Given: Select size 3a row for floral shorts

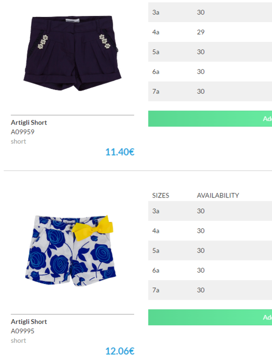Looking at the screenshot, I should (210, 211).
